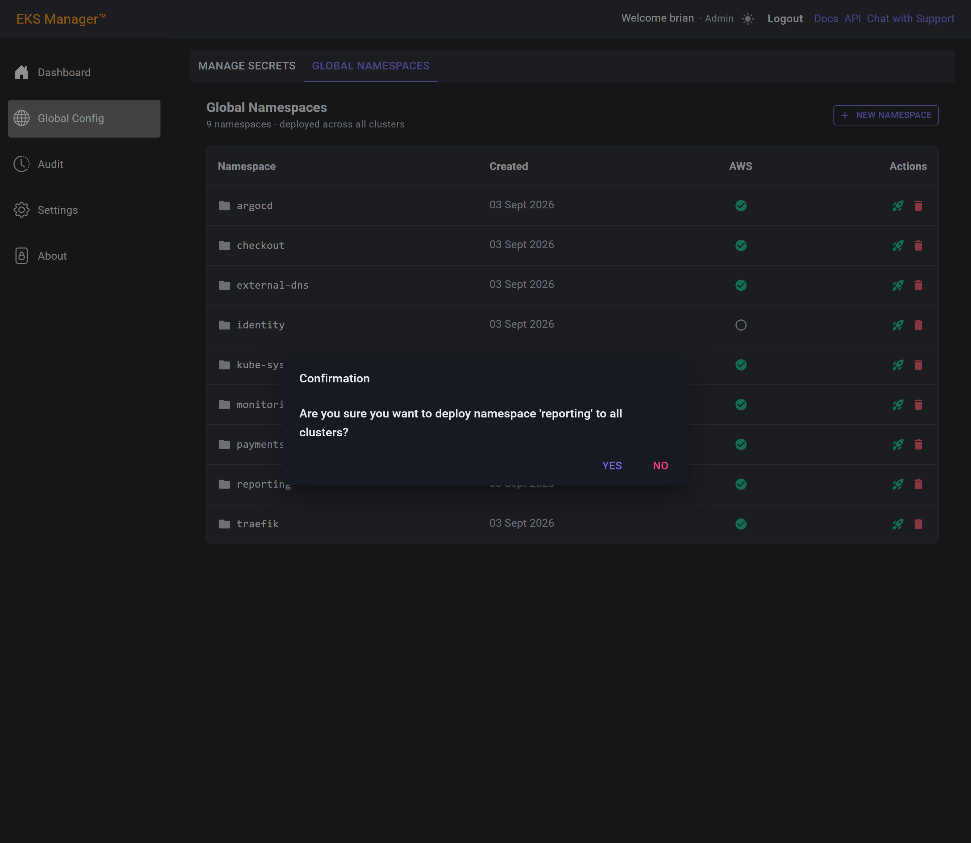
Task: Click the Global Config globe icon
Action: [22, 118]
